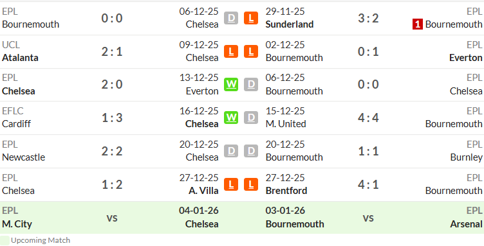The height and width of the screenshot is (246, 484).
Task: Click Chelsea's green W badge for 16-12-25
Action: pos(231,118)
